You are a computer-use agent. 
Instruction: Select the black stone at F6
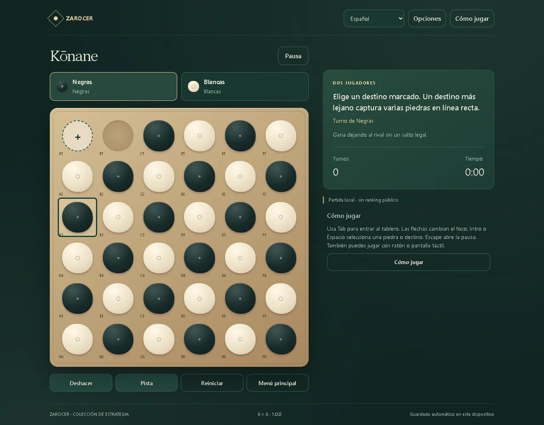point(281,340)
